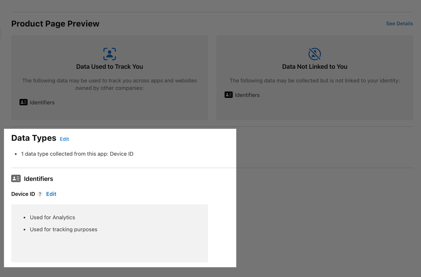Screen dimensions: 421x277
Task: Click 'Used for tracking purposes' bullet
Action: pos(63,229)
